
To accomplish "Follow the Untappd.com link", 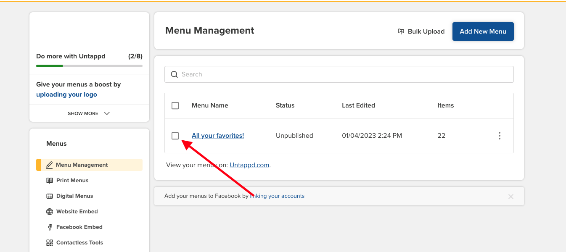I will [x=249, y=165].
